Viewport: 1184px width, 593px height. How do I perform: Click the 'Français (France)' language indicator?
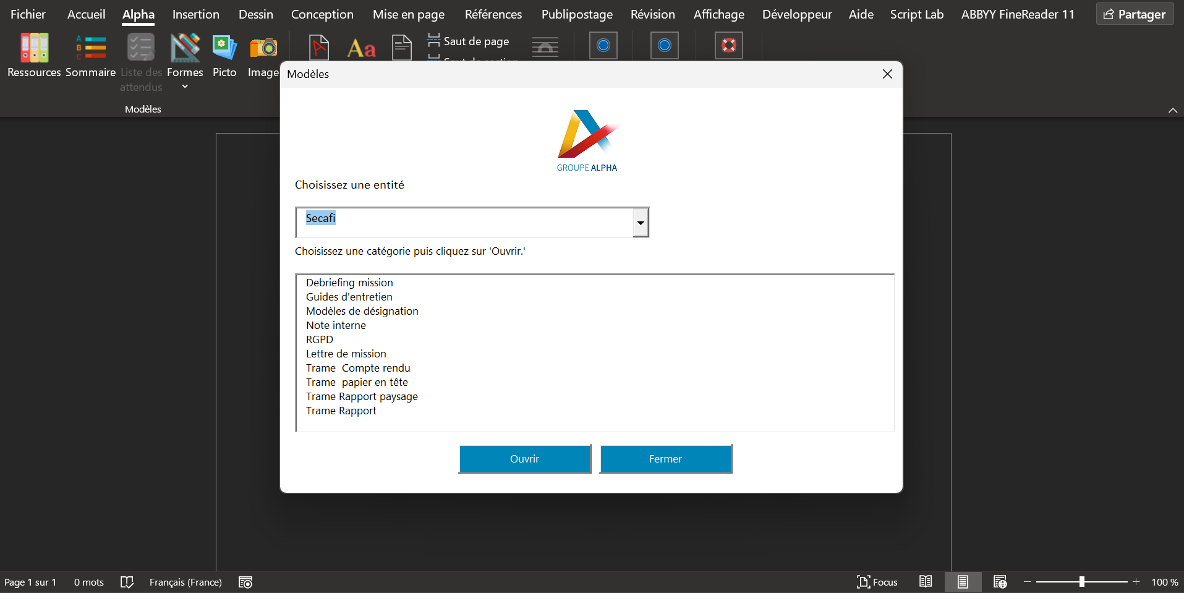click(185, 582)
